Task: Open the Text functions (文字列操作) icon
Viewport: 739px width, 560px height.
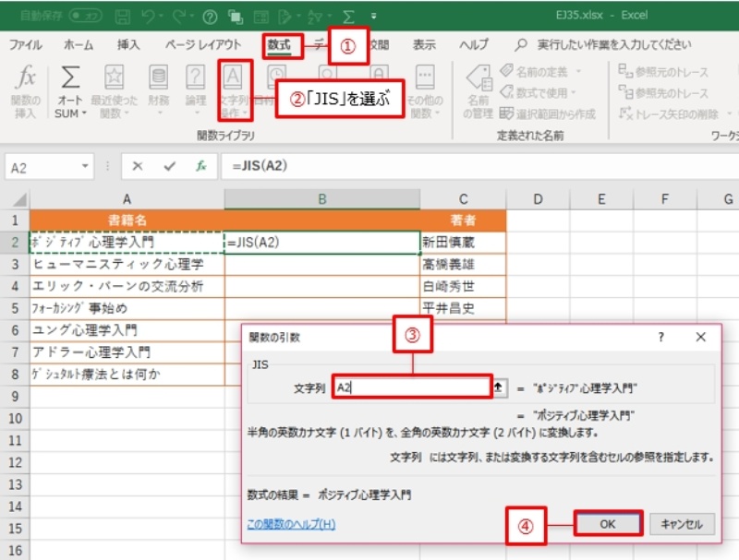Action: point(233,77)
